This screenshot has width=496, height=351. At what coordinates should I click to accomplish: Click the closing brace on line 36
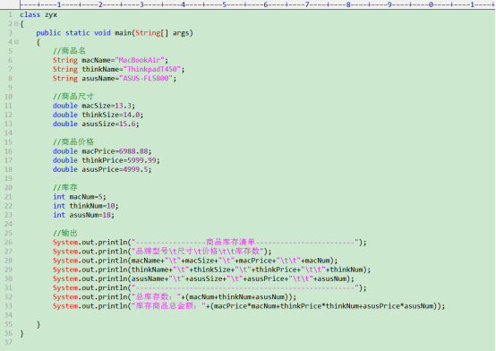pyautogui.click(x=21, y=334)
